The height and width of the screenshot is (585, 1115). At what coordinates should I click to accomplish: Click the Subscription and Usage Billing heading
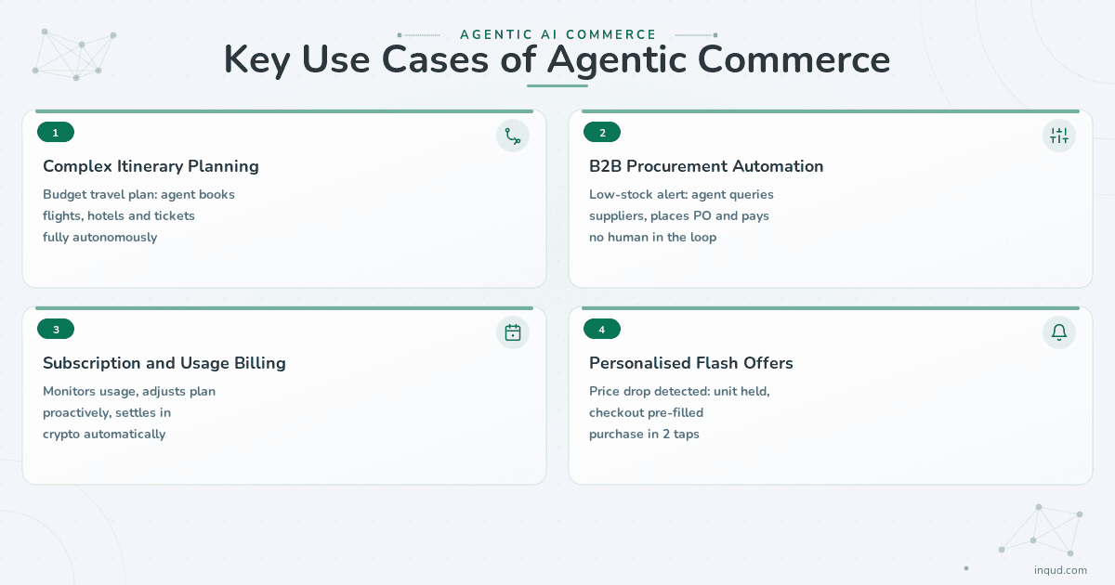164,363
